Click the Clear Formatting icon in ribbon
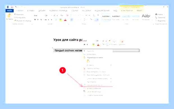This screenshot has width=174, height=109. point(67,15)
